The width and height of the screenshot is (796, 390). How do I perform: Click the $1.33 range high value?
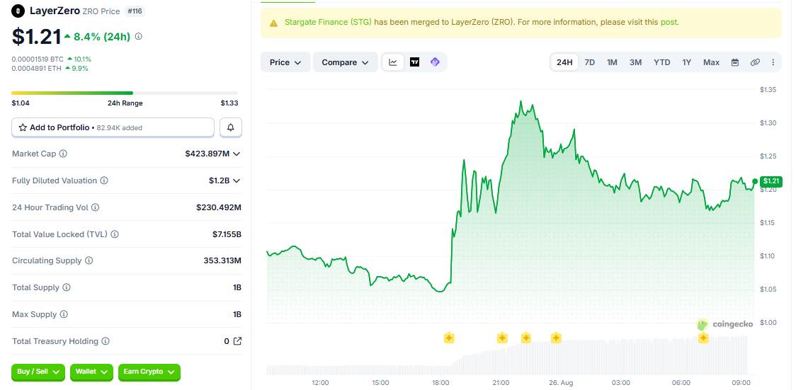point(229,103)
